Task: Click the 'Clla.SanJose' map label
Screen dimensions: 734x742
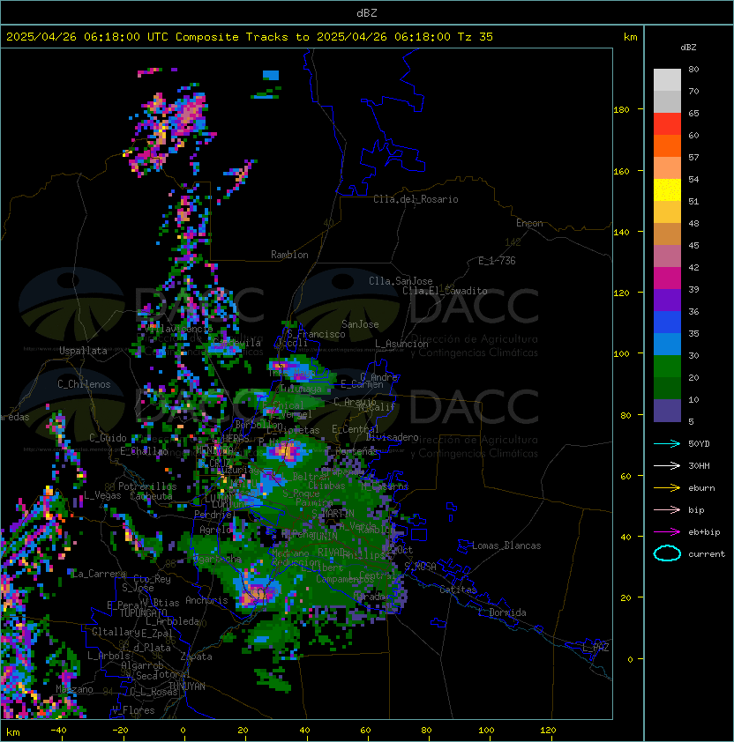Action: click(401, 281)
